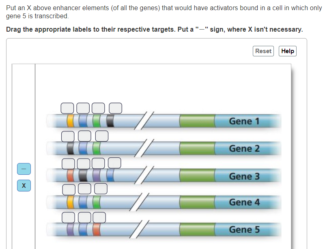This screenshot has height=249, width=325.
Task: Click the third target box above Gene 5
Action: 99,217
